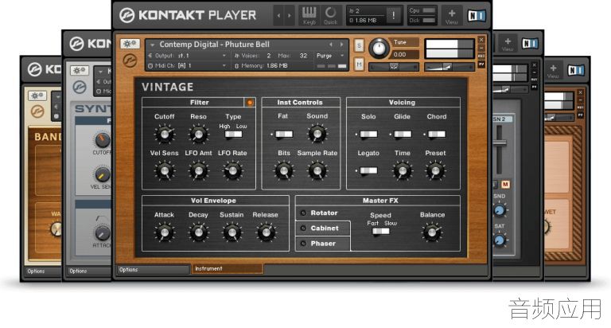Toggle the Glide switch
611x328 pixels.
pyautogui.click(x=402, y=135)
